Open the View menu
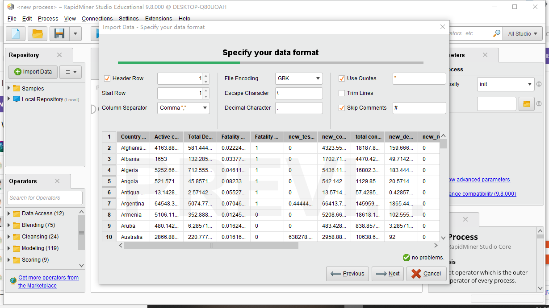Image resolution: width=549 pixels, height=308 pixels. tap(70, 19)
